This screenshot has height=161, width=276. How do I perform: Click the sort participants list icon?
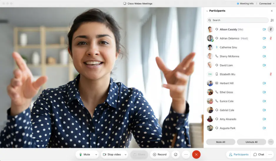[272, 20]
